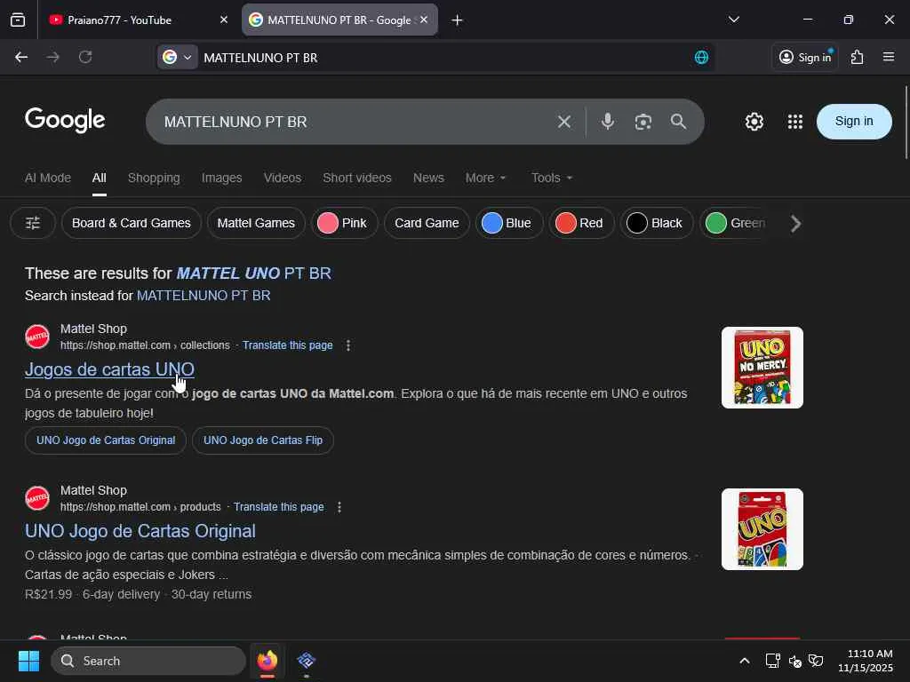Click the translate page globe icon
Image resolution: width=910 pixels, height=682 pixels.
pos(701,57)
